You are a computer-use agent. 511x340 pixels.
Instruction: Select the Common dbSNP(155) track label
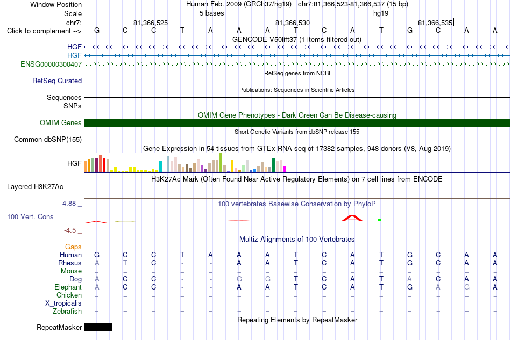click(47, 139)
